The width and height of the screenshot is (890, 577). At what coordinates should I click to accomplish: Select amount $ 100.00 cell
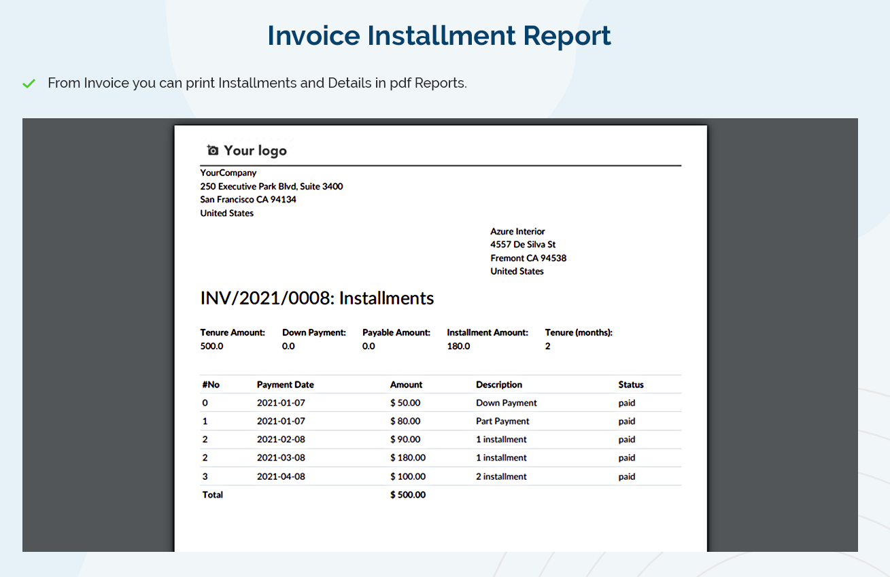point(408,476)
